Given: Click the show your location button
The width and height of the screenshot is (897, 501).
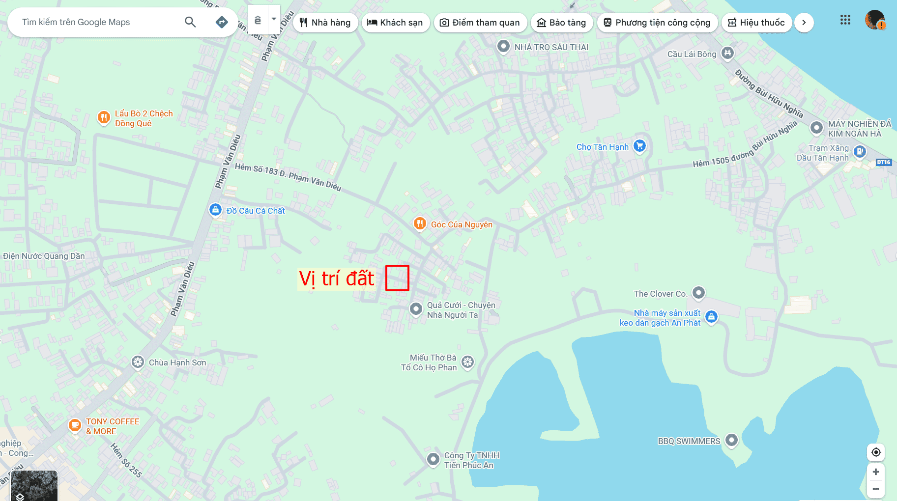Looking at the screenshot, I should (876, 452).
